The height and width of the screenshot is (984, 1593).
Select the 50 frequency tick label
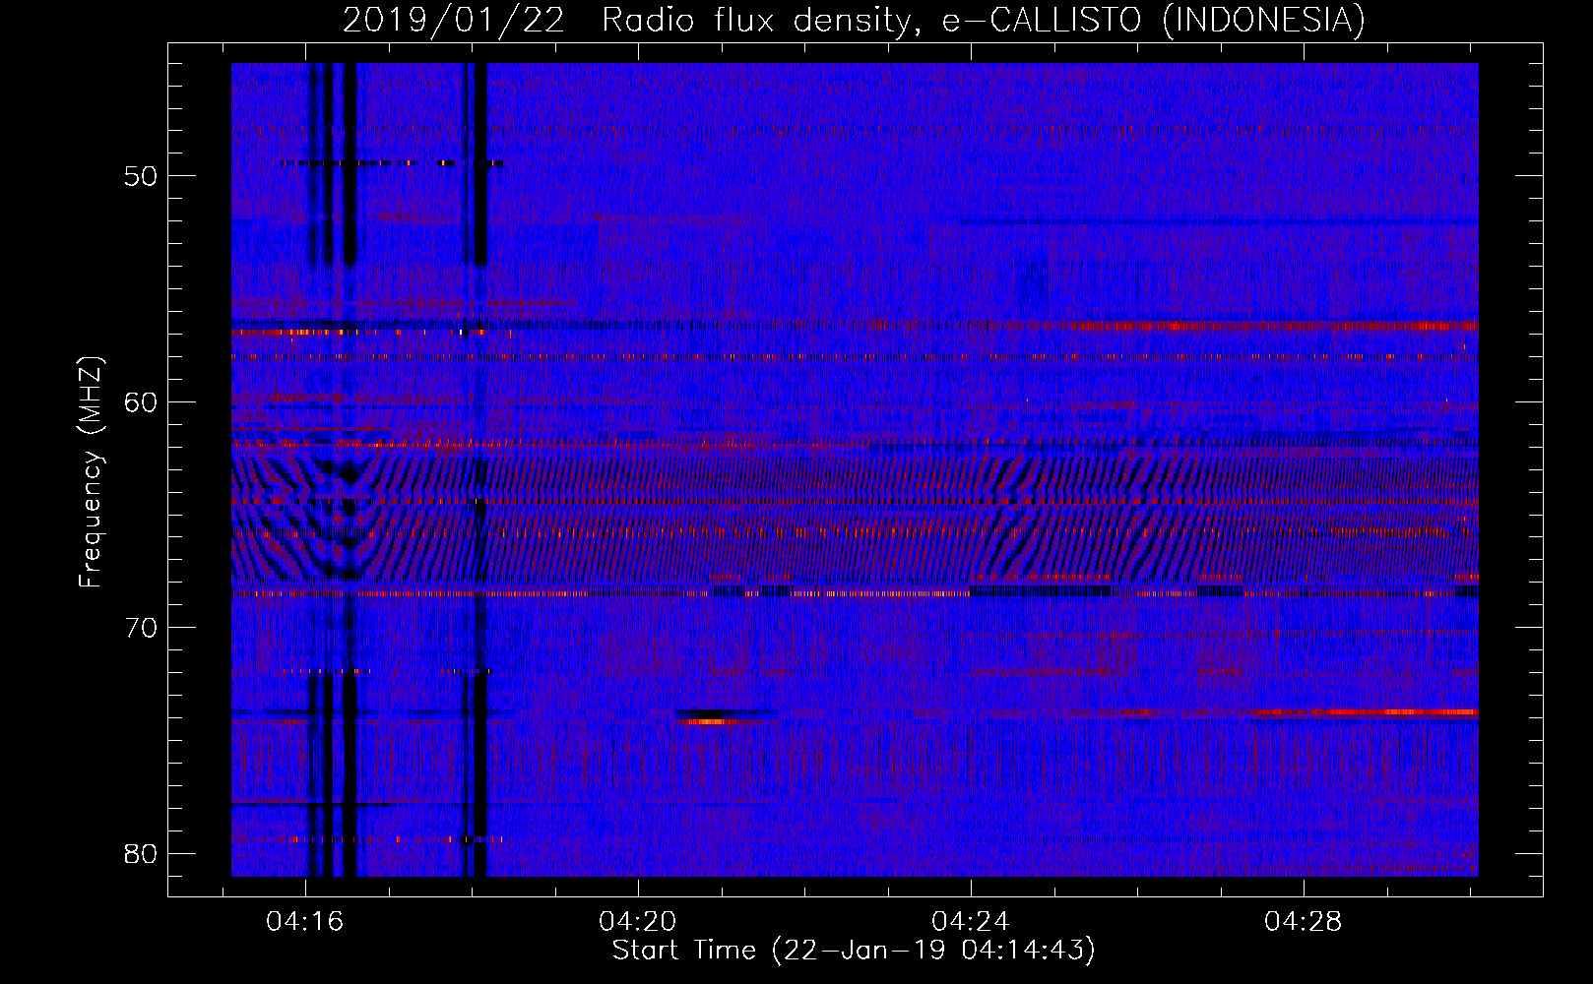tap(141, 176)
